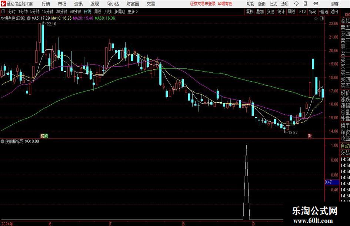Switch to the 60分钟 period tab
The image size is (350, 226).
click(76, 12)
